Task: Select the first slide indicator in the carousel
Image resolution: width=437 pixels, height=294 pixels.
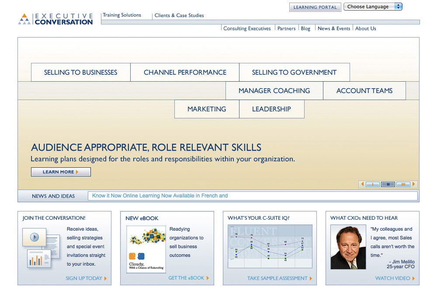Action: pos(373,184)
